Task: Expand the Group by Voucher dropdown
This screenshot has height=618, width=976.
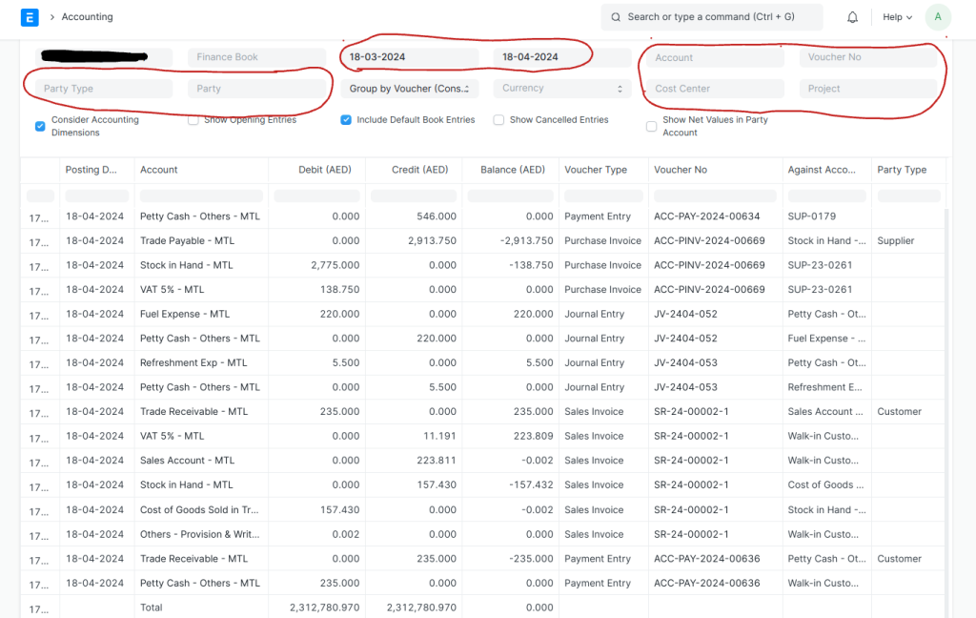Action: pyautogui.click(x=409, y=89)
